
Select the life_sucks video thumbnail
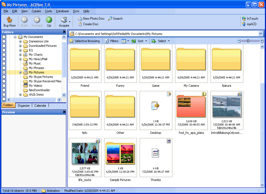(x=85, y=157)
